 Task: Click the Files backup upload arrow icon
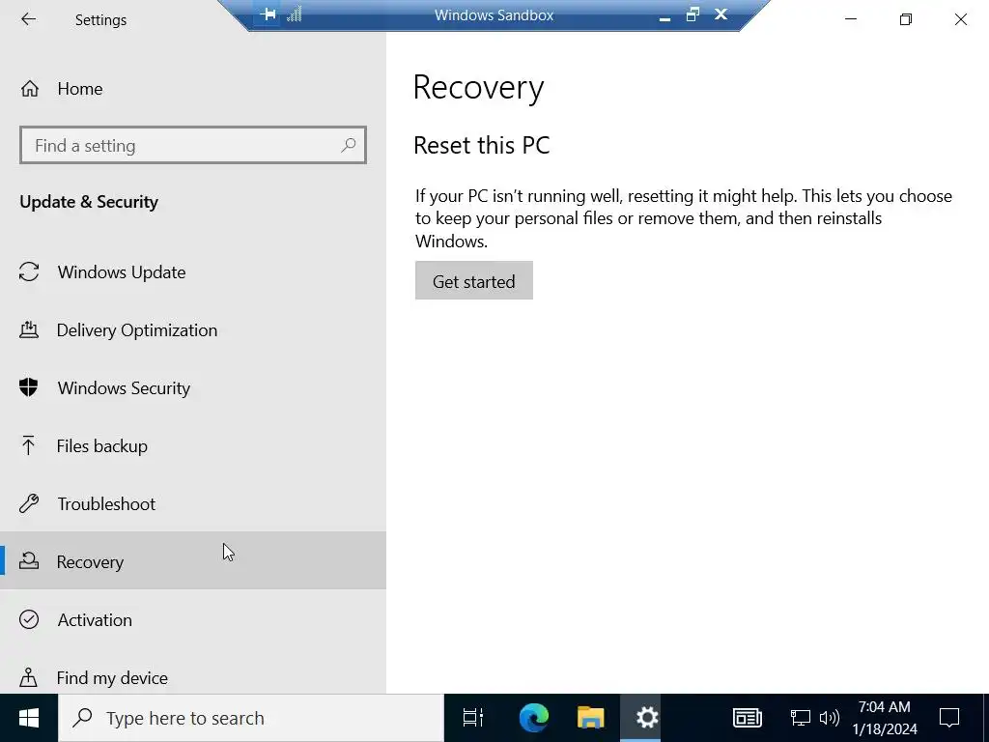coord(28,445)
